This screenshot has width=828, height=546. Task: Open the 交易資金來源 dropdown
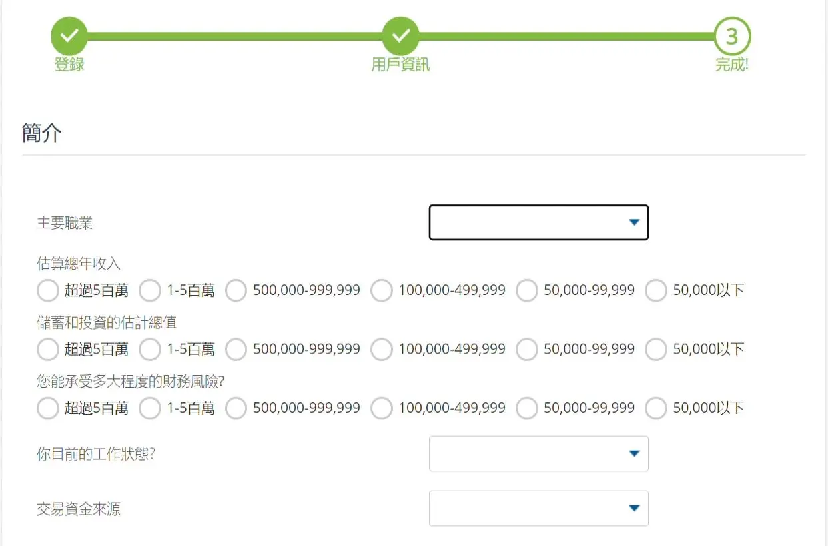tap(538, 509)
